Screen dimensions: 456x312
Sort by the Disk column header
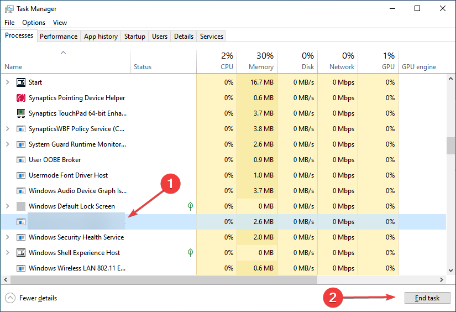coord(297,62)
